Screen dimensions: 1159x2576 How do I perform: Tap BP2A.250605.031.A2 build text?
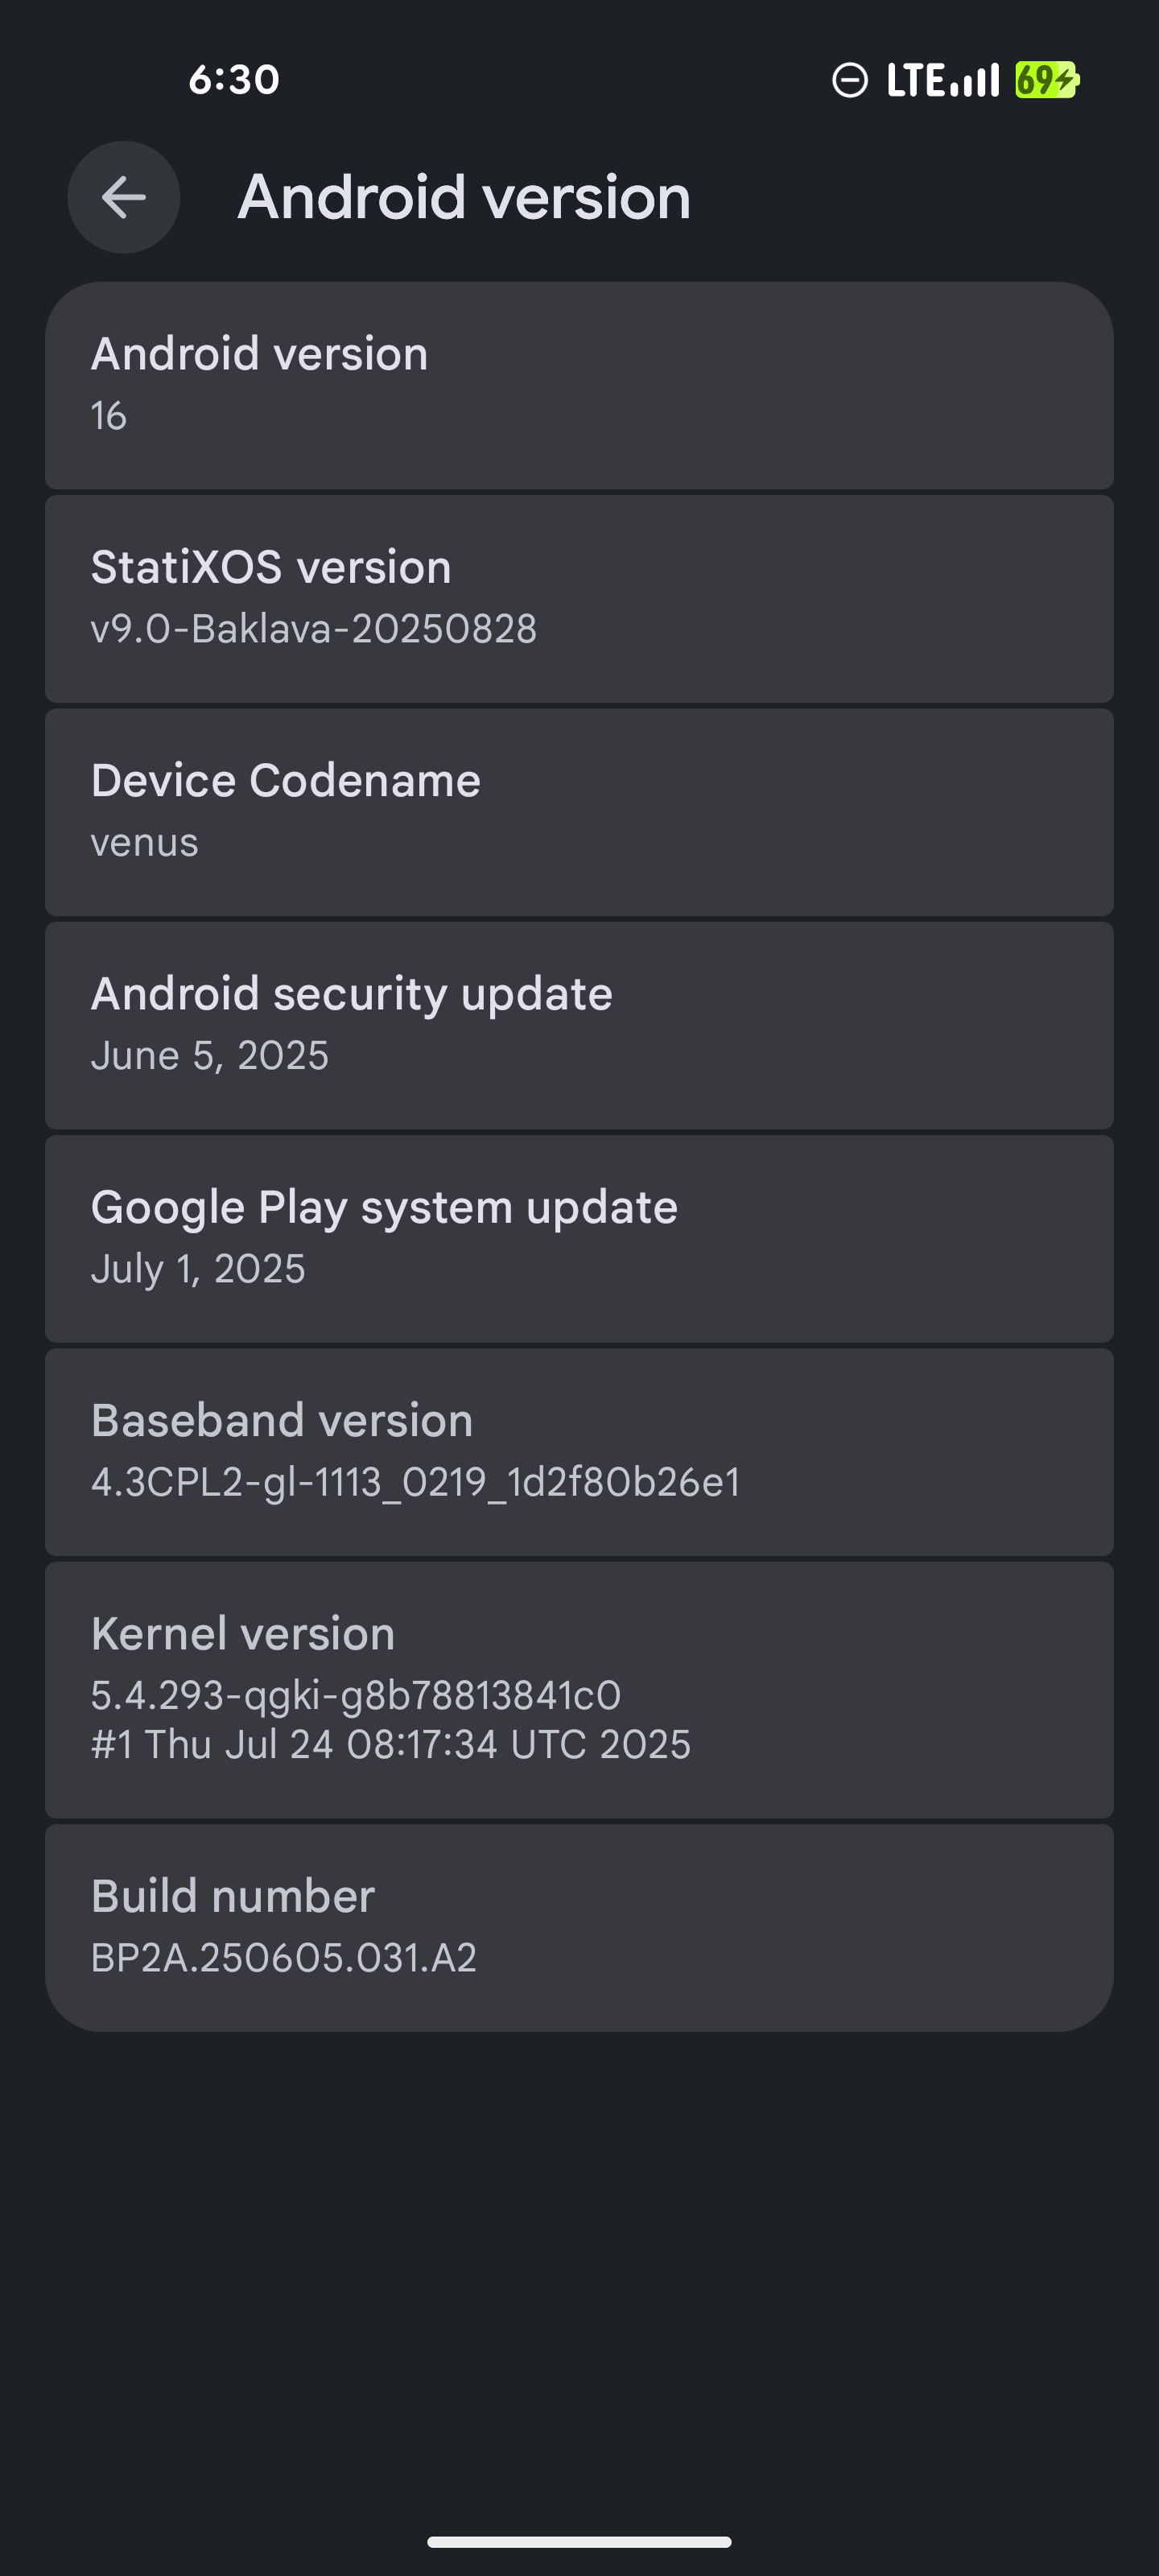coord(284,1958)
